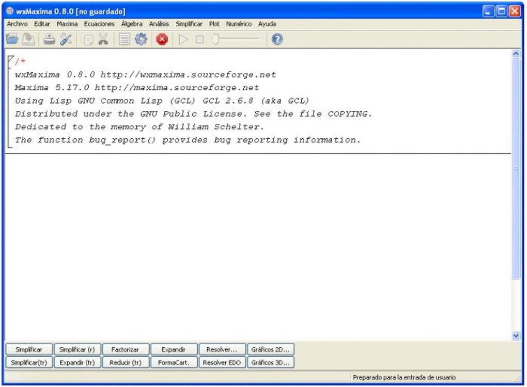The width and height of the screenshot is (527, 387).
Task: Click the Simplificar(tr) button
Action: [x=29, y=363]
